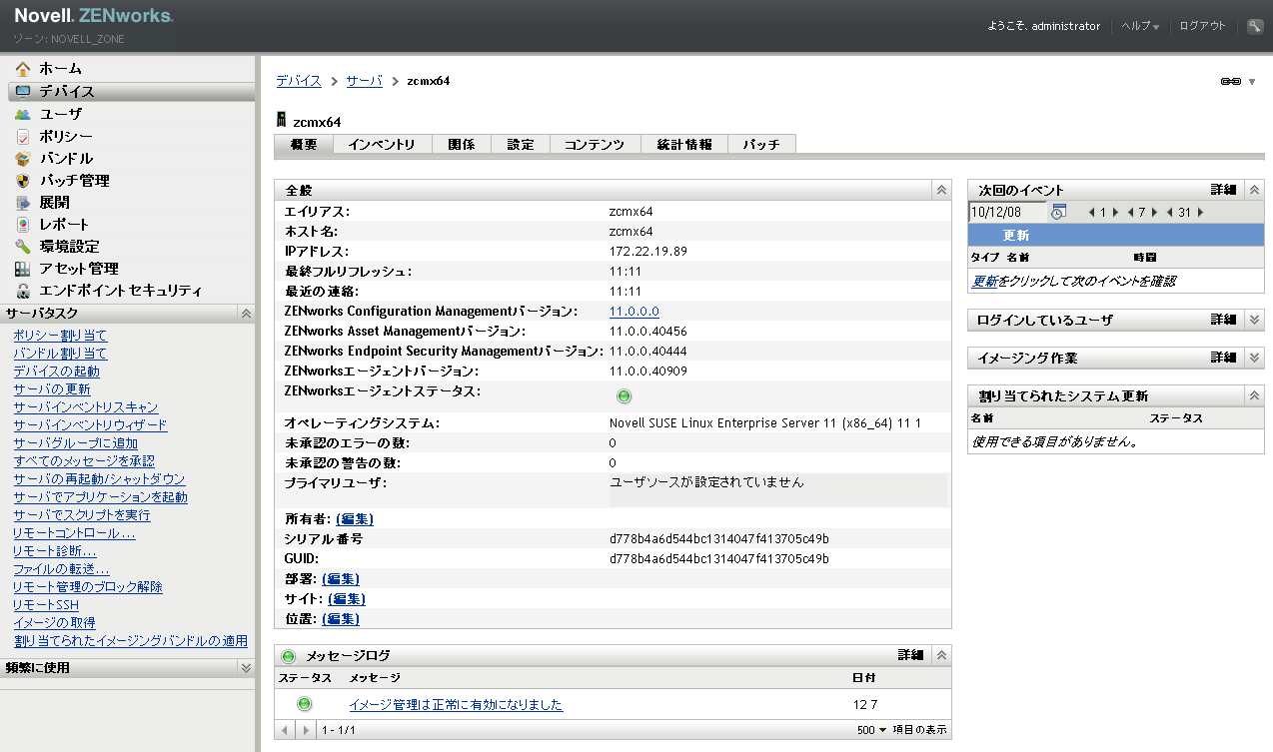
Task: Open the レポート report icon
Action: (x=23, y=225)
